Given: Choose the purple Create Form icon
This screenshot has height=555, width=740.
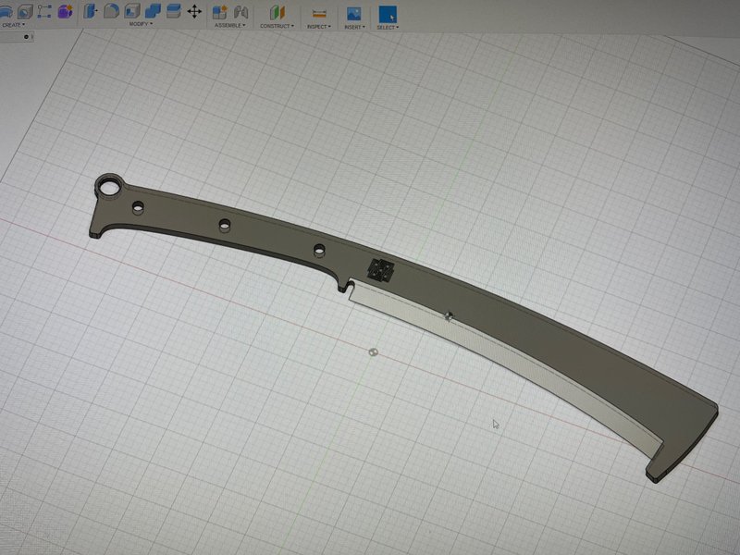Looking at the screenshot, I should pyautogui.click(x=65, y=11).
